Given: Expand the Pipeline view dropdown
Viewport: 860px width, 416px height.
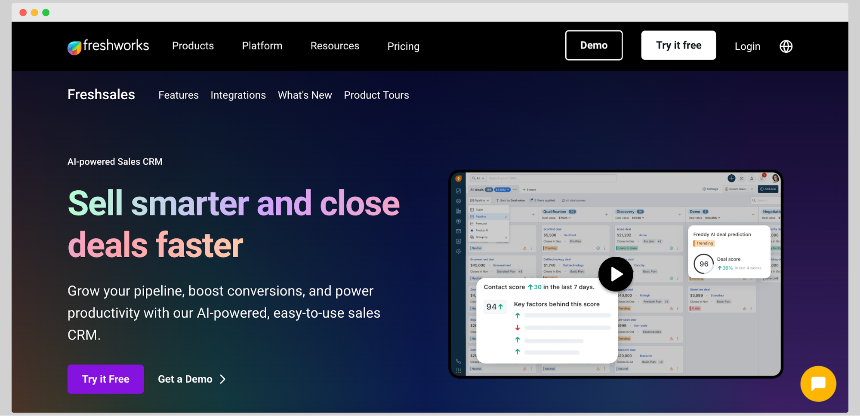Looking at the screenshot, I should tap(480, 200).
